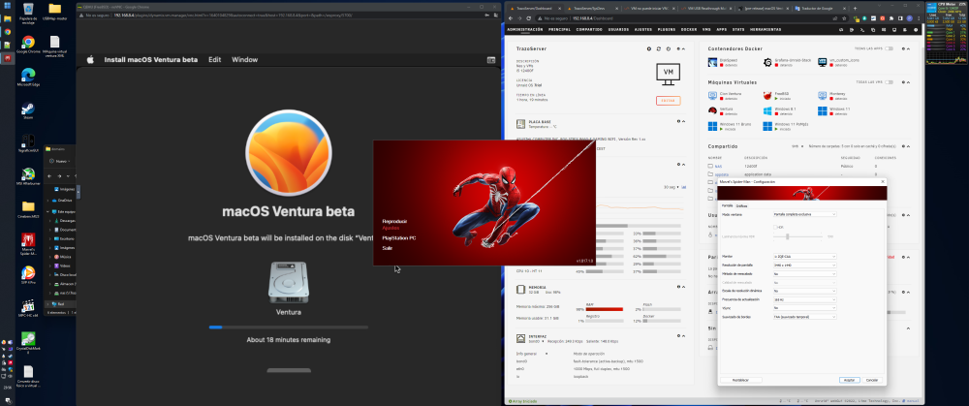Click the TrazoServer settings gear icon
This screenshot has width=969, height=406.
click(x=649, y=48)
